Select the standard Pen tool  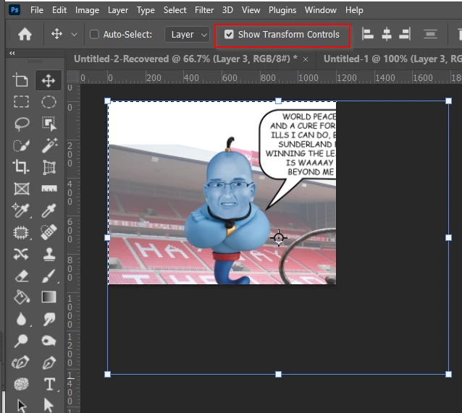[x=49, y=362]
